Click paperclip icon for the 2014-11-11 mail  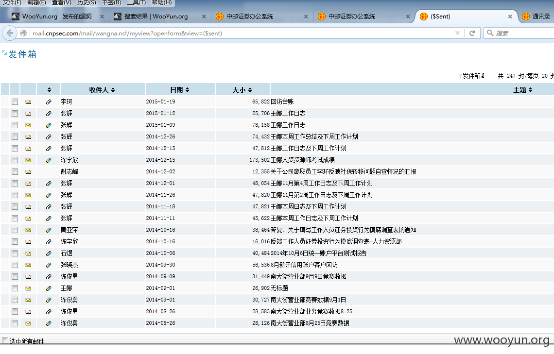[49, 219]
